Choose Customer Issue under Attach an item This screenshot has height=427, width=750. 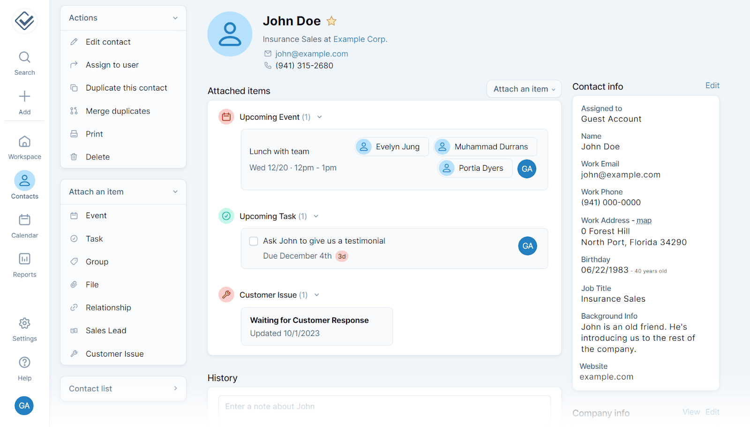point(114,353)
